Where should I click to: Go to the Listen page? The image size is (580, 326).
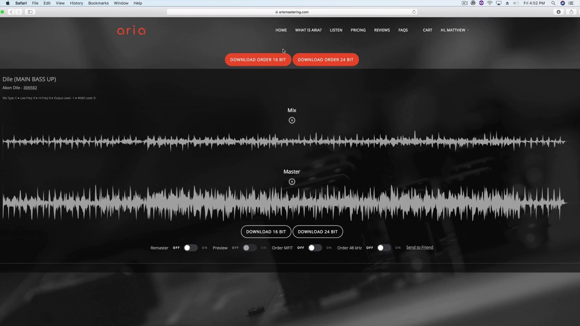[x=336, y=30]
